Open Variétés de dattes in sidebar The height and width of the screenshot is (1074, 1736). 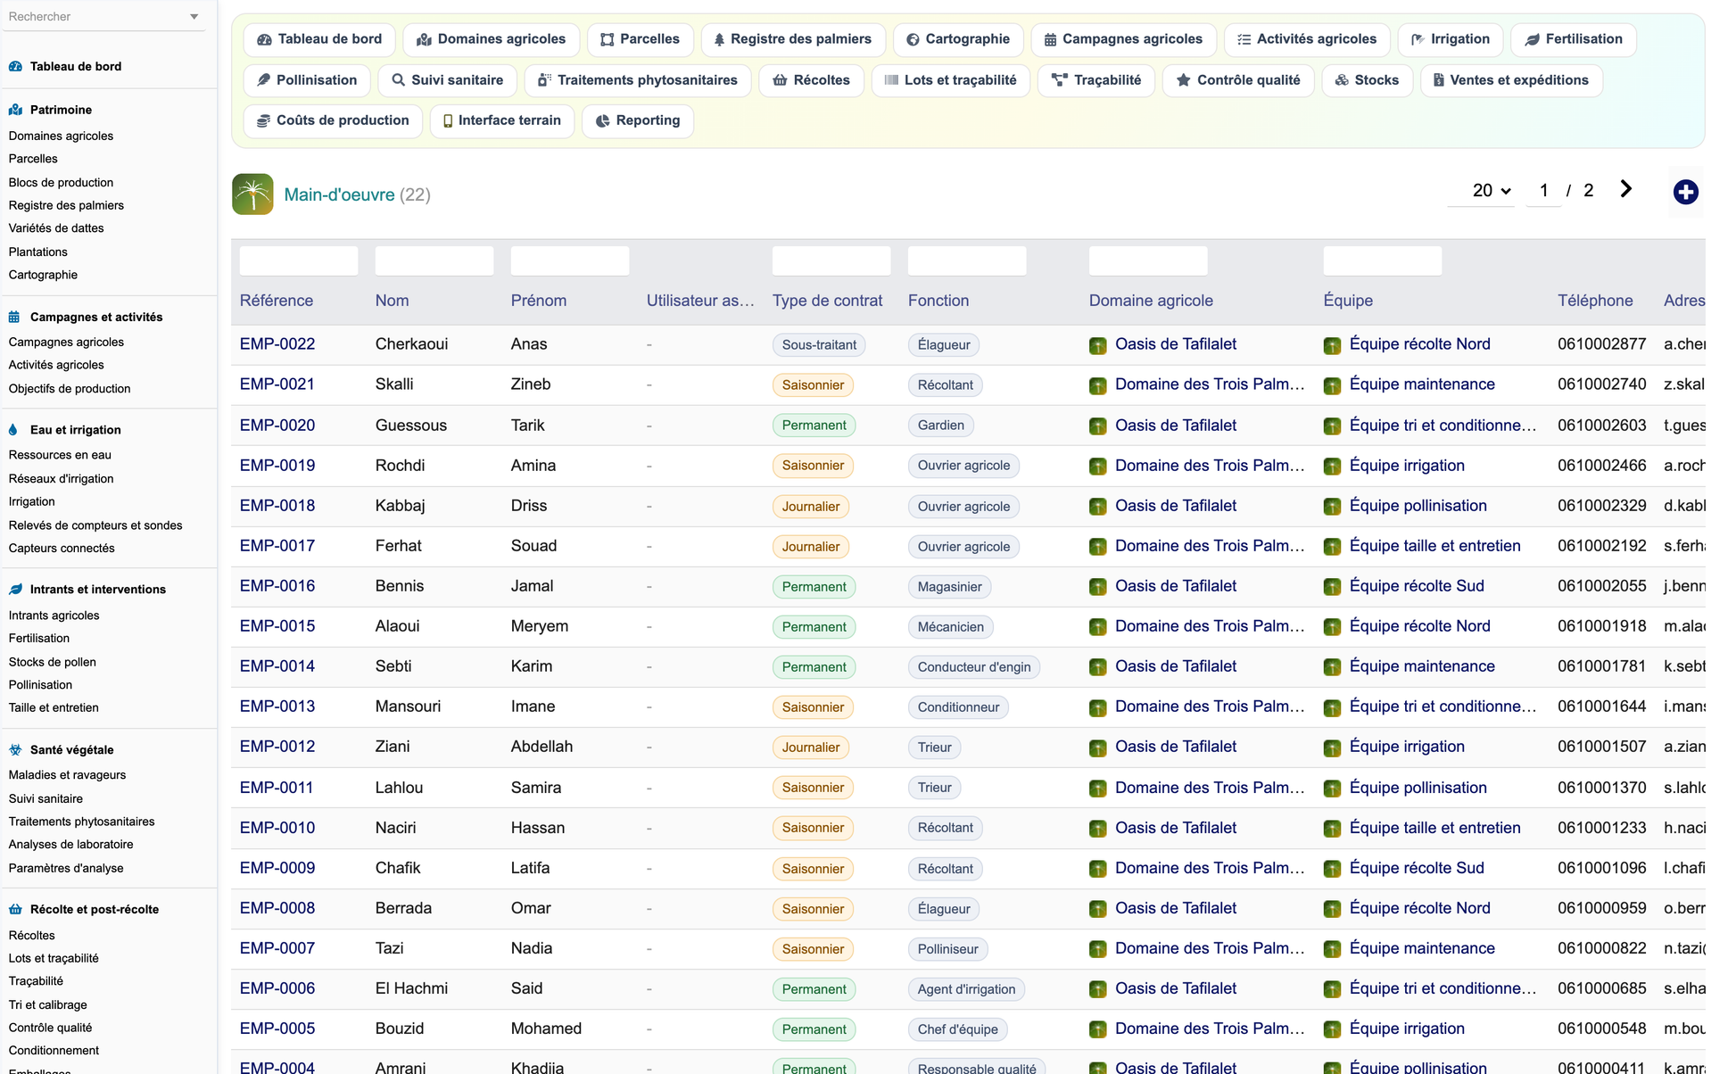coord(56,227)
